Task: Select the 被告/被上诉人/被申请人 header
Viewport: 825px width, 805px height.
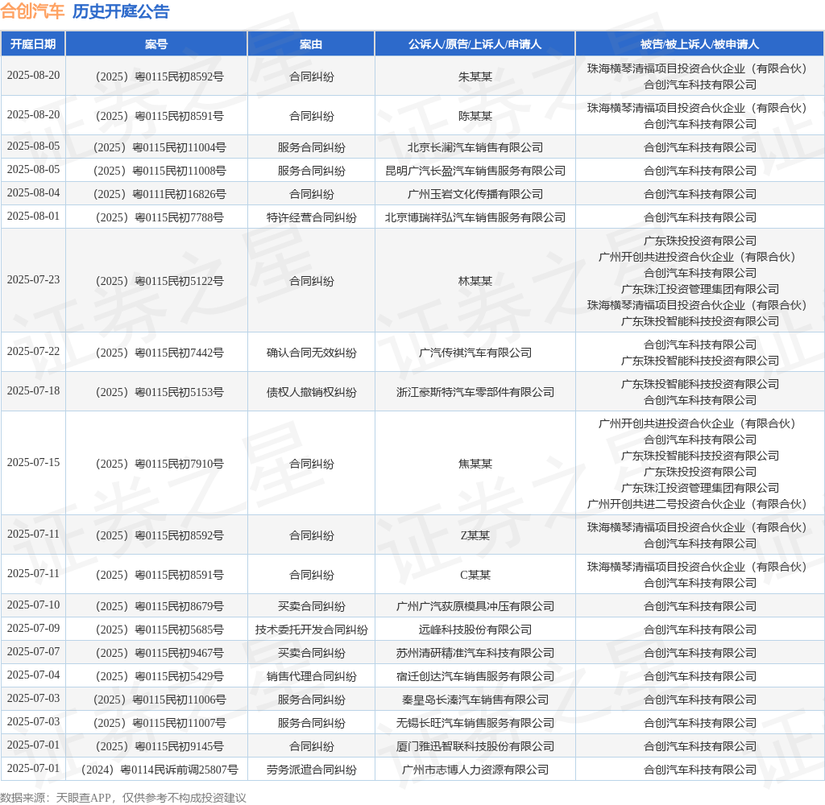Action: [x=700, y=44]
